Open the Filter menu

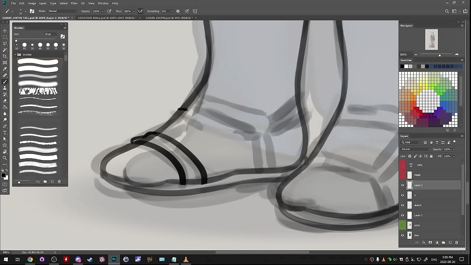tap(74, 3)
